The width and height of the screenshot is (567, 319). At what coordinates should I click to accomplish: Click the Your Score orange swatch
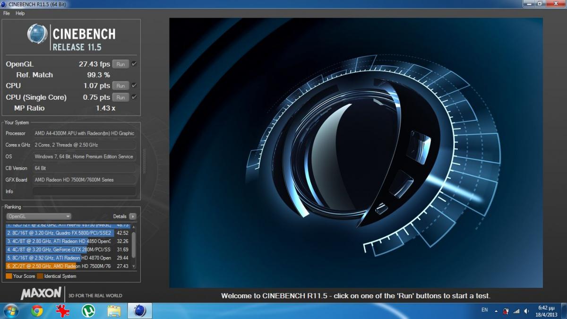click(9, 276)
